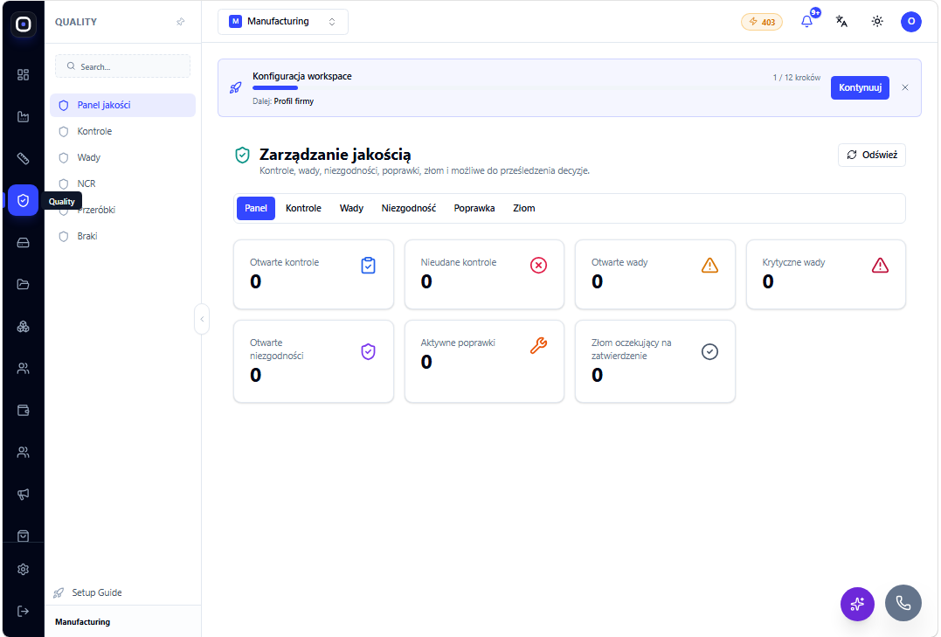The image size is (941, 637).
Task: Open the folder icon in left rail
Action: 23,285
